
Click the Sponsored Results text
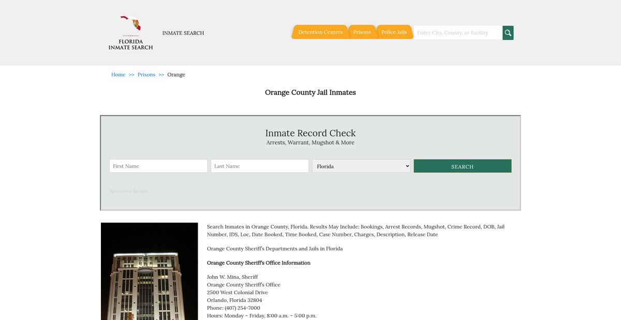(128, 191)
